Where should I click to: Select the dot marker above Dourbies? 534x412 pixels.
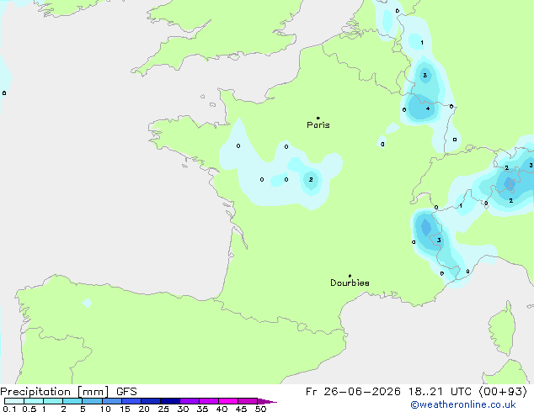[x=350, y=276]
